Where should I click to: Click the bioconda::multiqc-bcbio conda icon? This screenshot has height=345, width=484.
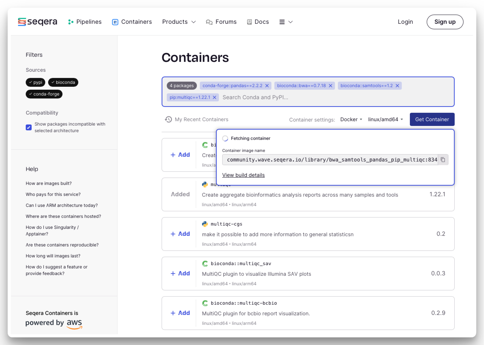tap(205, 303)
